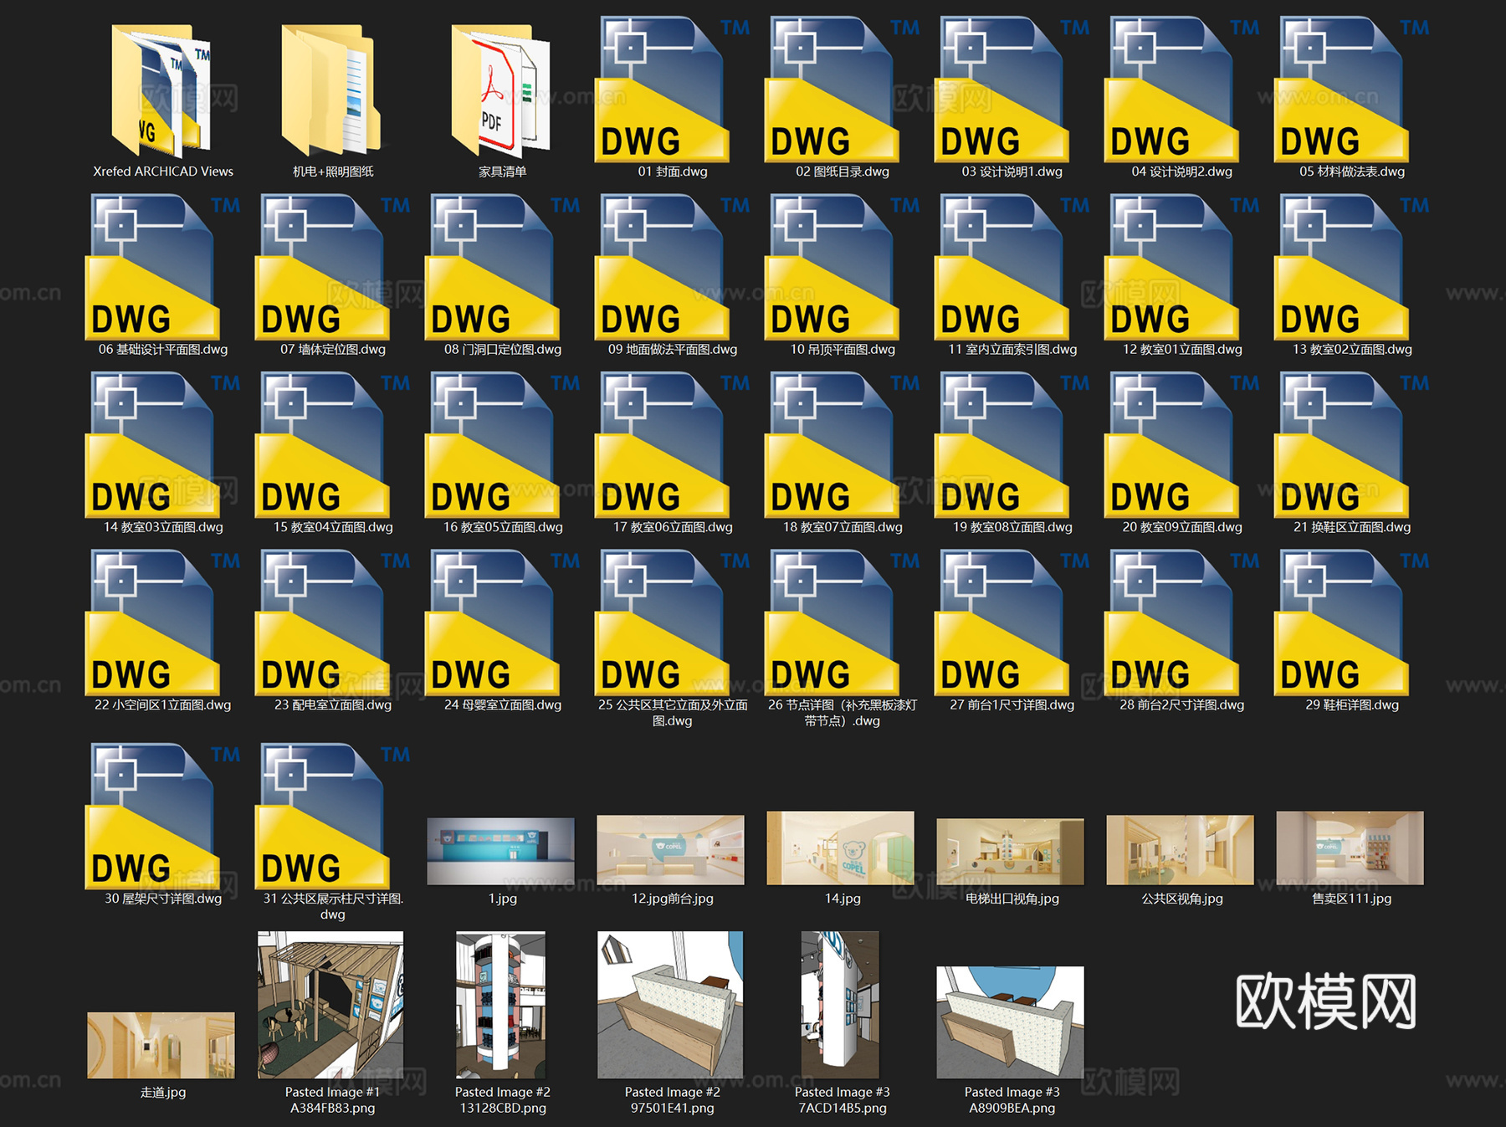
Task: Select the 14 教室03立面图.dwg file icon
Action: 152,445
